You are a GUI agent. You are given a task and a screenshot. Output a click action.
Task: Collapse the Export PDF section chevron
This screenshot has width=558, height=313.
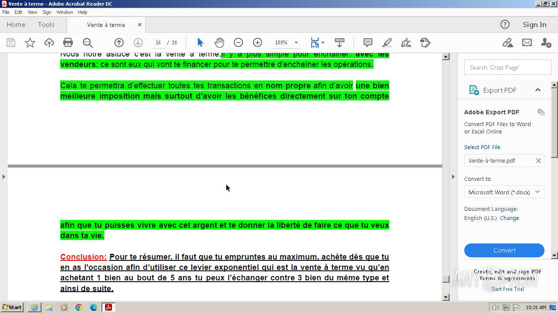(x=538, y=90)
